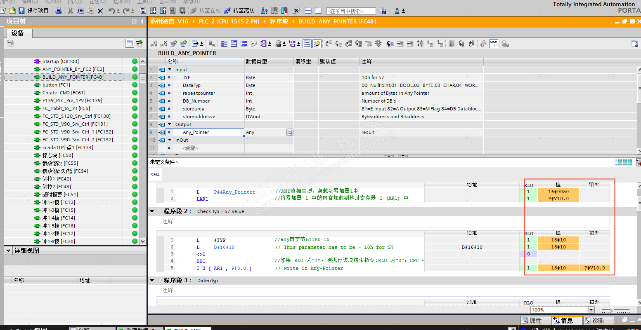Click the split editor vertically icon
This screenshot has height=330, width=641.
(318, 10)
